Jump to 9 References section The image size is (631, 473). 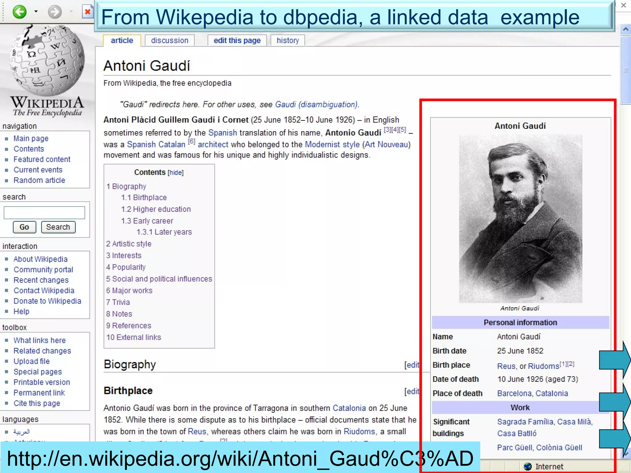tap(129, 325)
